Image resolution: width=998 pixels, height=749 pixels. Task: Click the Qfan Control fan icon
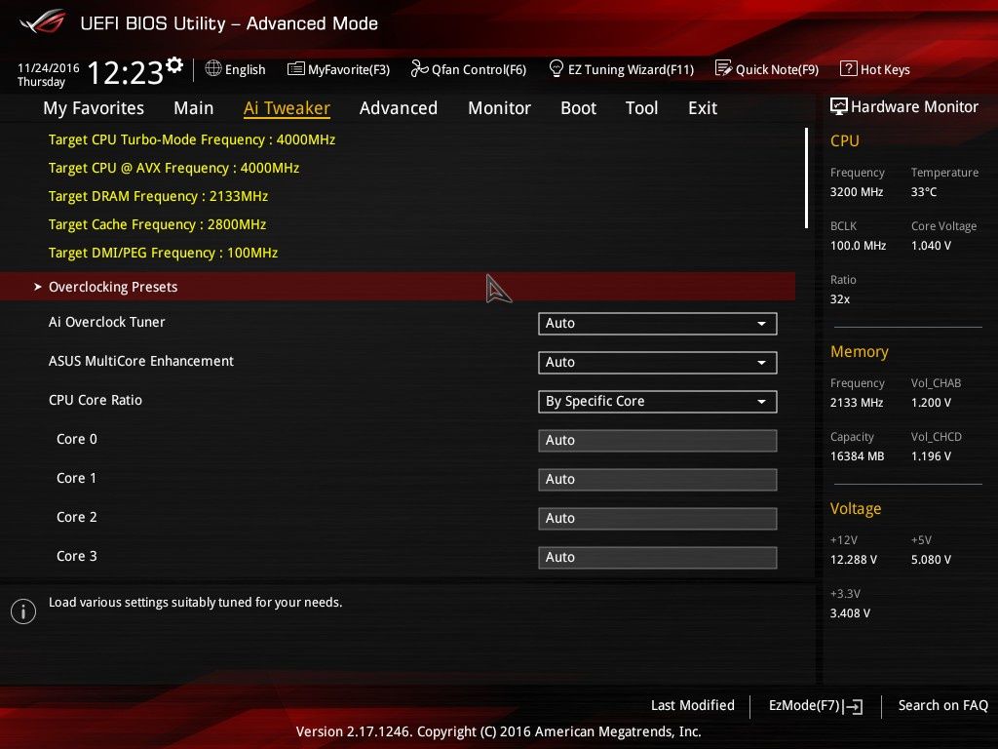click(x=419, y=68)
